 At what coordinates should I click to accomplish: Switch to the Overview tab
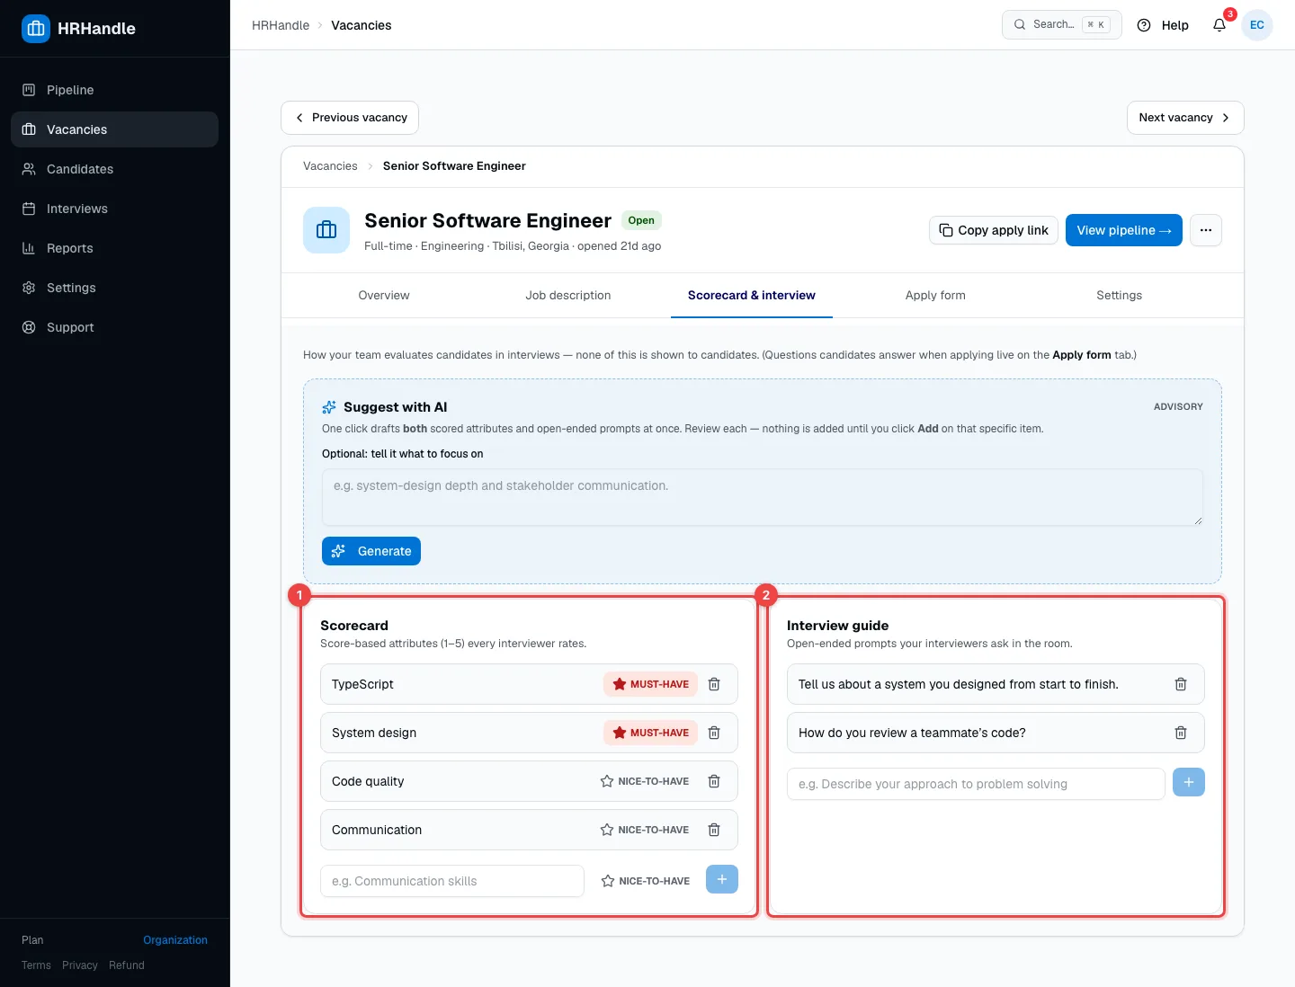coord(384,295)
